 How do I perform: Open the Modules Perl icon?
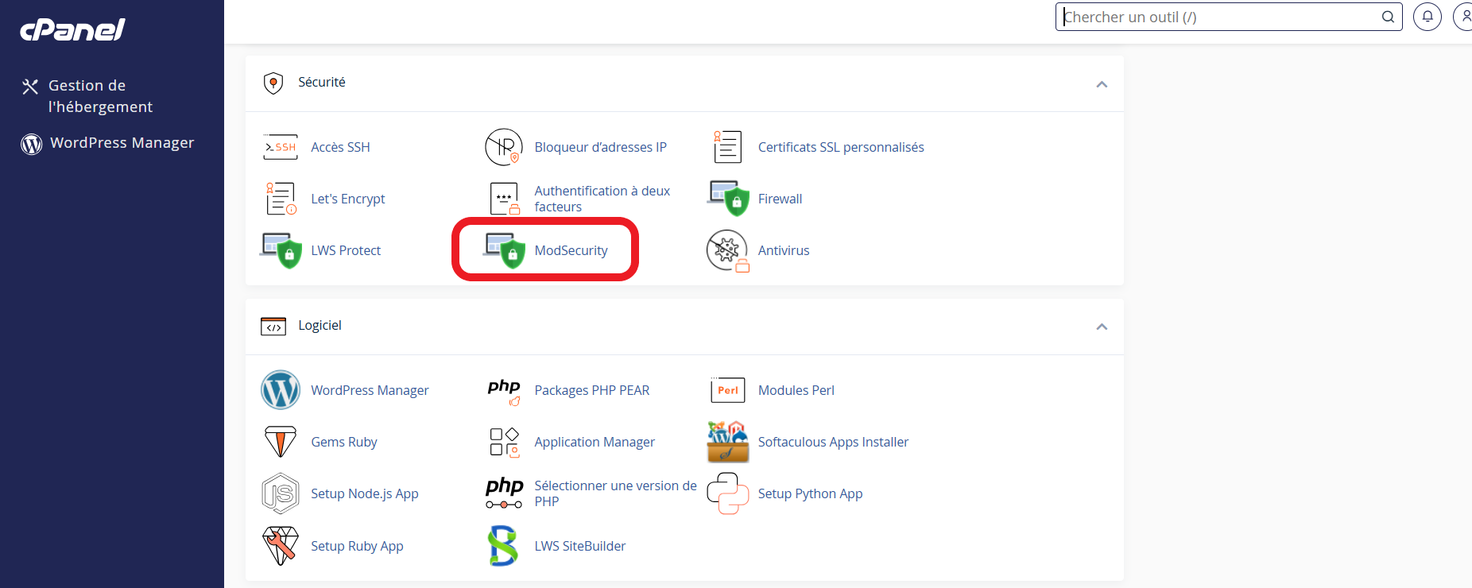click(728, 390)
